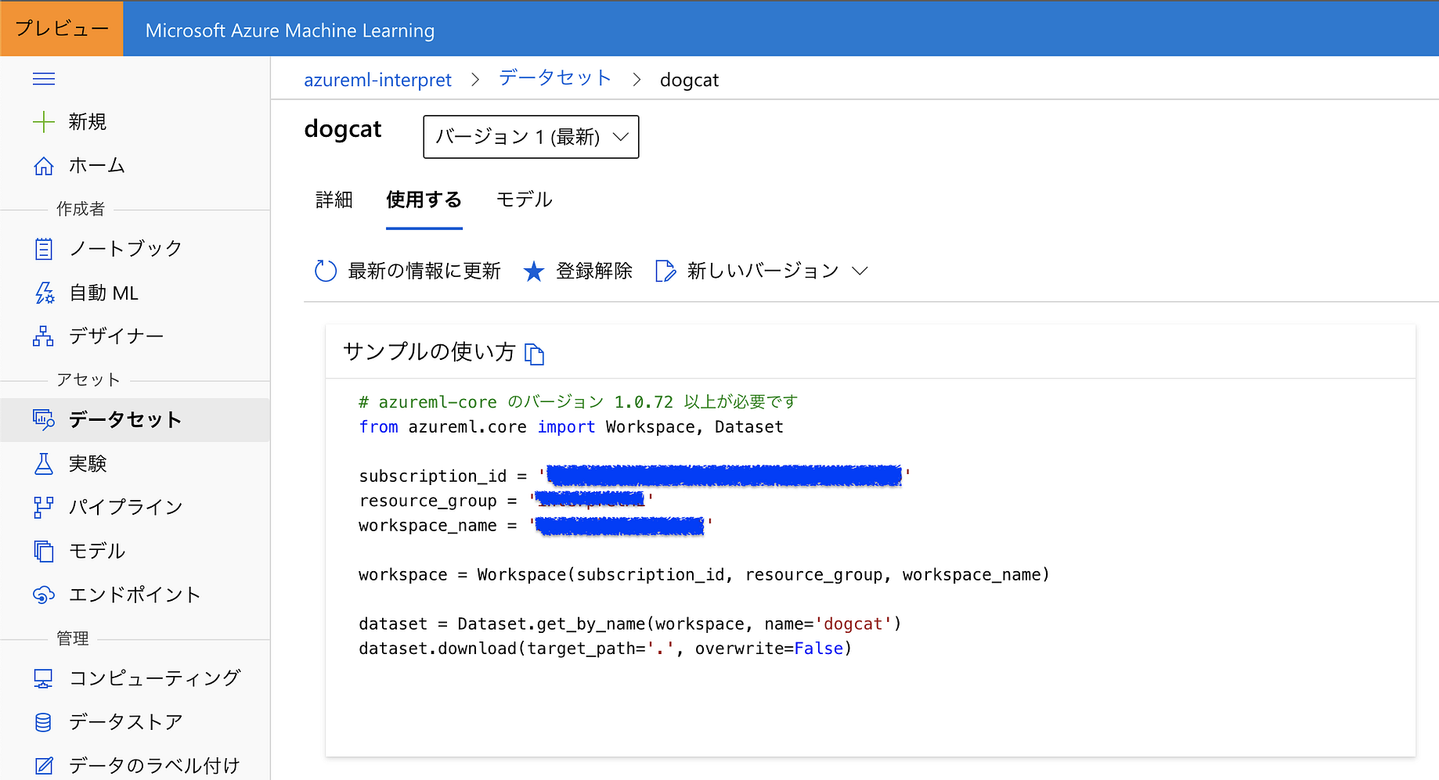The height and width of the screenshot is (780, 1439).
Task: Copy the sample usage code
Action: tap(535, 354)
